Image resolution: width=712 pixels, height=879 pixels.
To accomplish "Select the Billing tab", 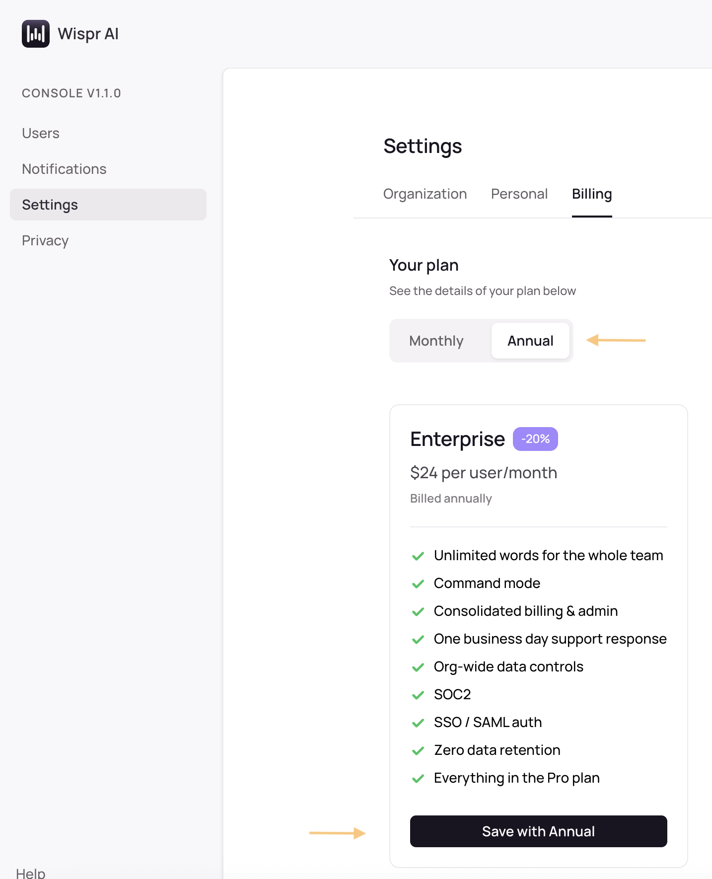I will point(591,194).
